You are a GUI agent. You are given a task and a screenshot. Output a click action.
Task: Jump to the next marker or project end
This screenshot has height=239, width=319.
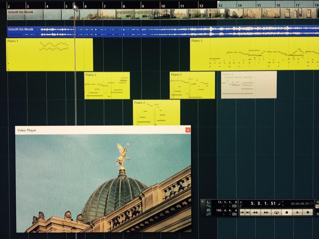tap(248, 212)
